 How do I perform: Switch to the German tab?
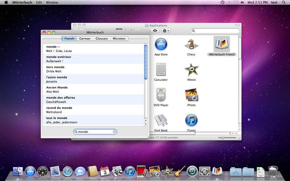[x=85, y=38]
